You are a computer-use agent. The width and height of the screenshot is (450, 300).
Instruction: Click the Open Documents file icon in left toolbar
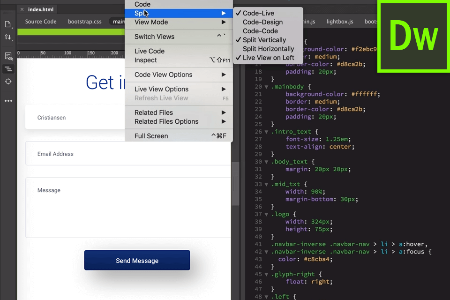(x=7, y=24)
